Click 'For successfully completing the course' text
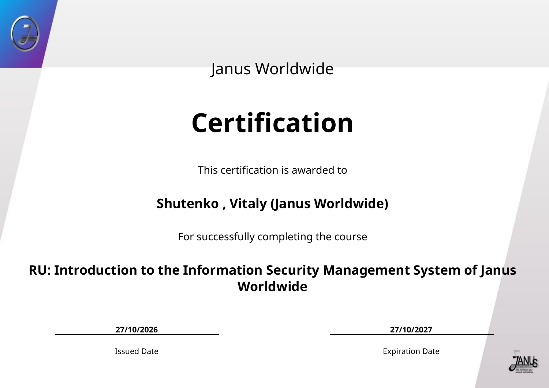Image resolution: width=549 pixels, height=388 pixels. 272,237
